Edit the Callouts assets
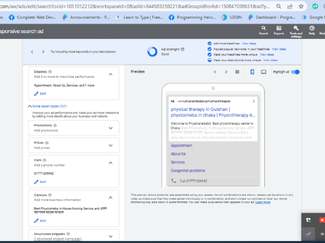The width and height of the screenshot is (325, 243). tap(40, 221)
